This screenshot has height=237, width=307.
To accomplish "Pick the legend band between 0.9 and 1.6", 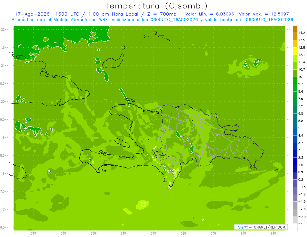I will point(295,168).
